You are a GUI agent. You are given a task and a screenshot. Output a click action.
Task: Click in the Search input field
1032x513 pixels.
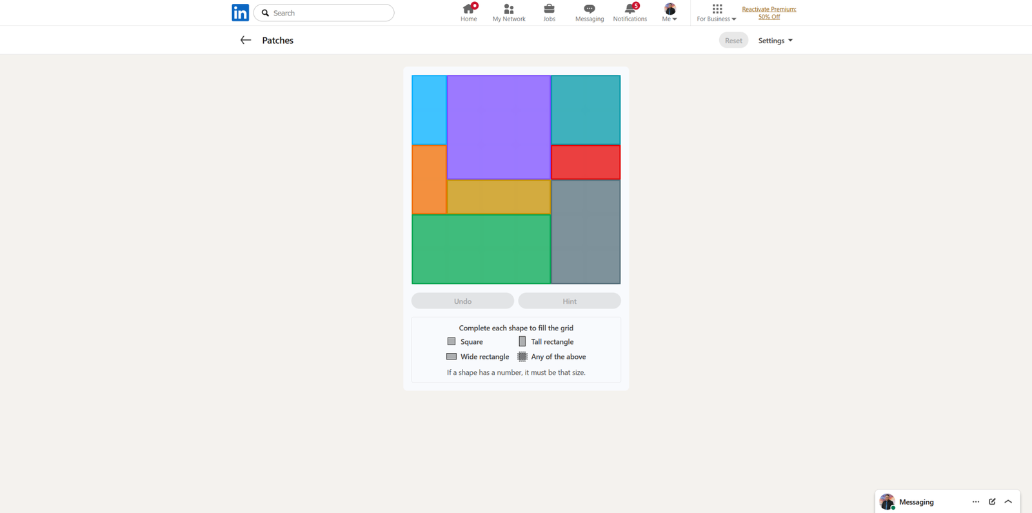[329, 13]
